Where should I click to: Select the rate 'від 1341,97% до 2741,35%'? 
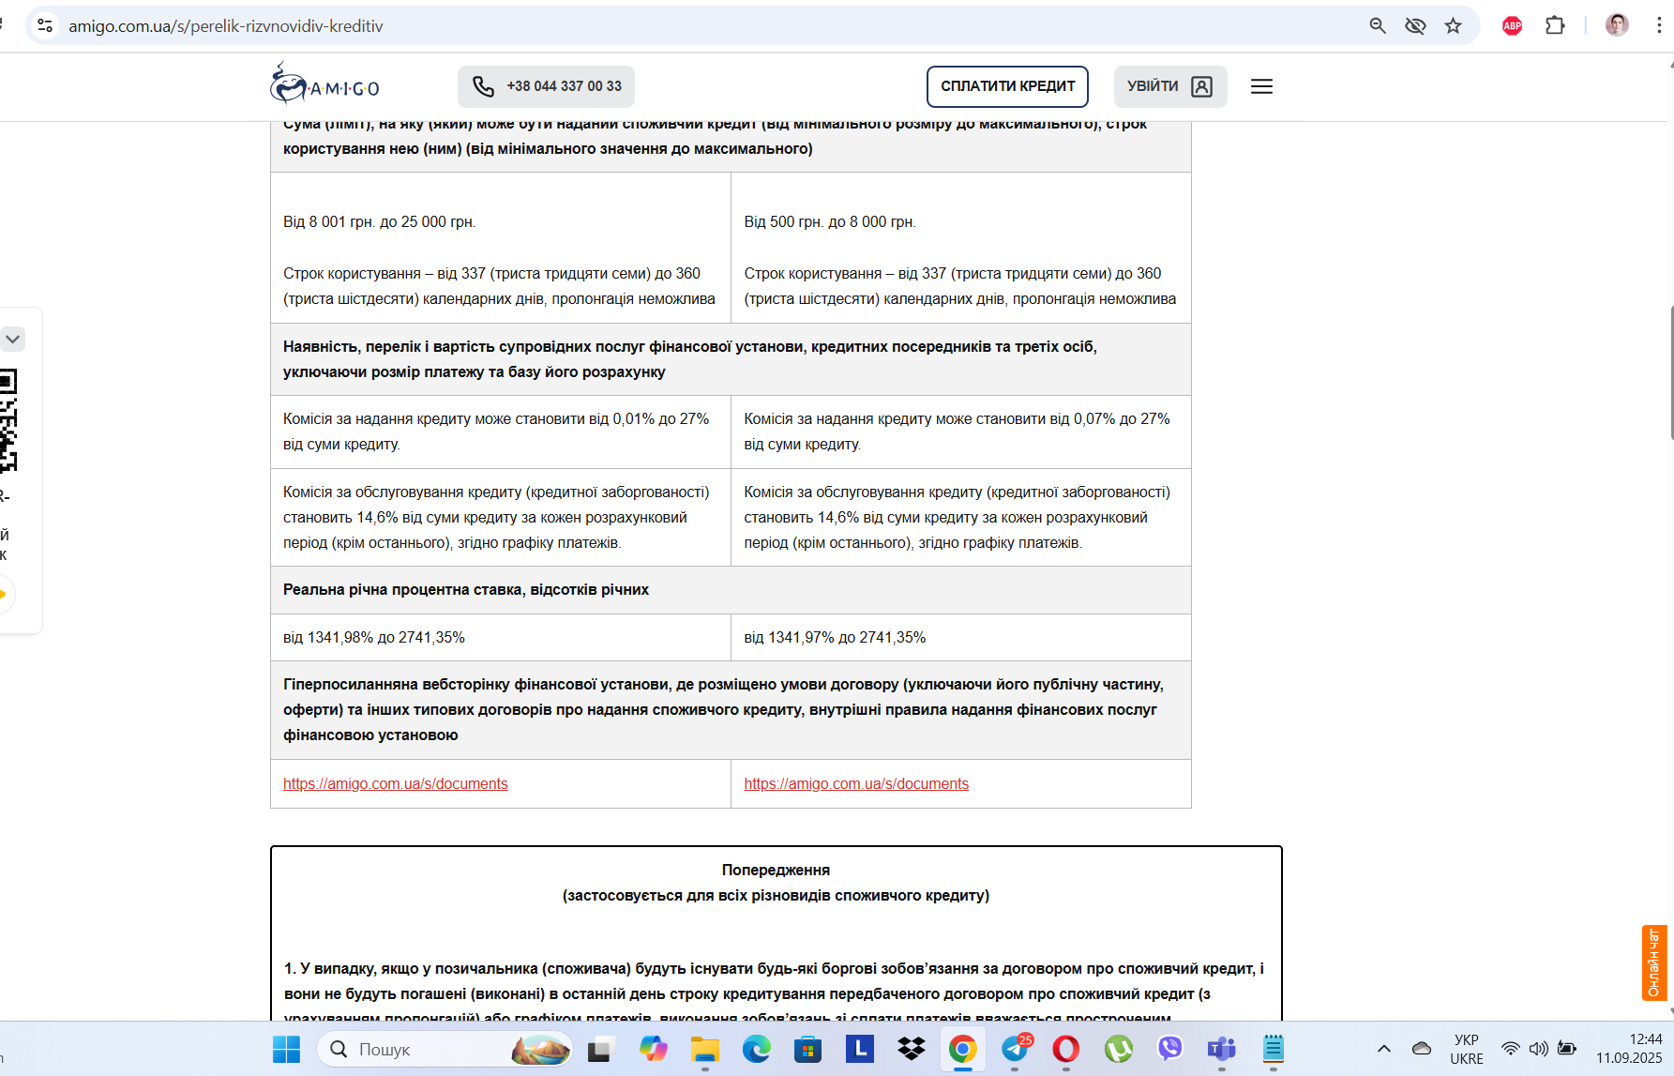(835, 638)
